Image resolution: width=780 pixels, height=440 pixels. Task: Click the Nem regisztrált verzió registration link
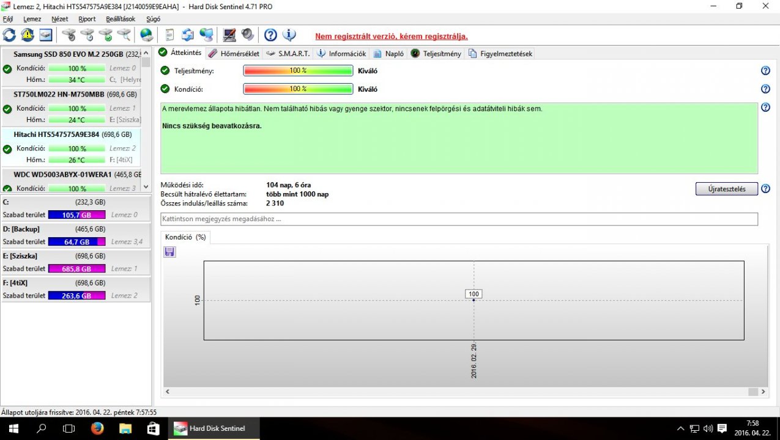[392, 36]
